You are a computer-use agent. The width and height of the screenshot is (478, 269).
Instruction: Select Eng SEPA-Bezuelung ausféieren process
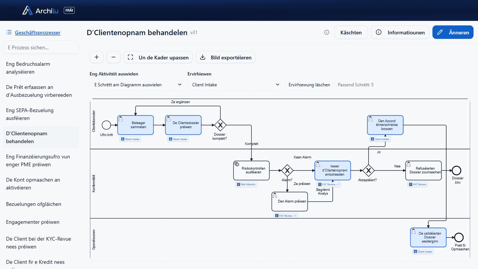tap(41, 114)
